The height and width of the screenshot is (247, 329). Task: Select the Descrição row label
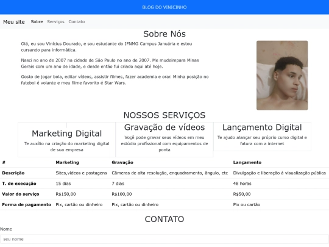pos(13,173)
